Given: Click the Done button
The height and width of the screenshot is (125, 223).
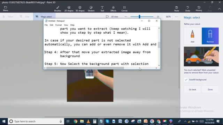Looking at the screenshot, I should [210, 90].
